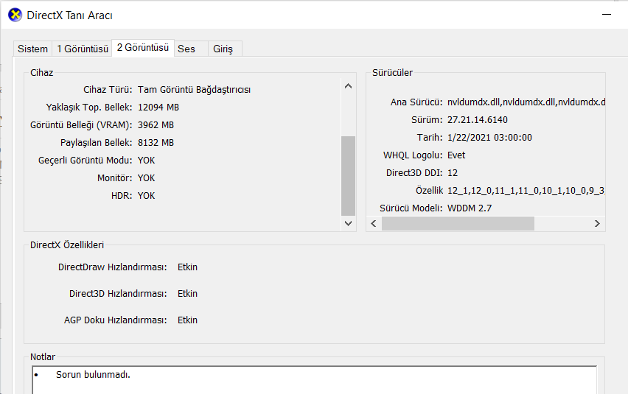
Task: Click the Sürücü Modeli WDDM 2.7 value
Action: [x=469, y=208]
